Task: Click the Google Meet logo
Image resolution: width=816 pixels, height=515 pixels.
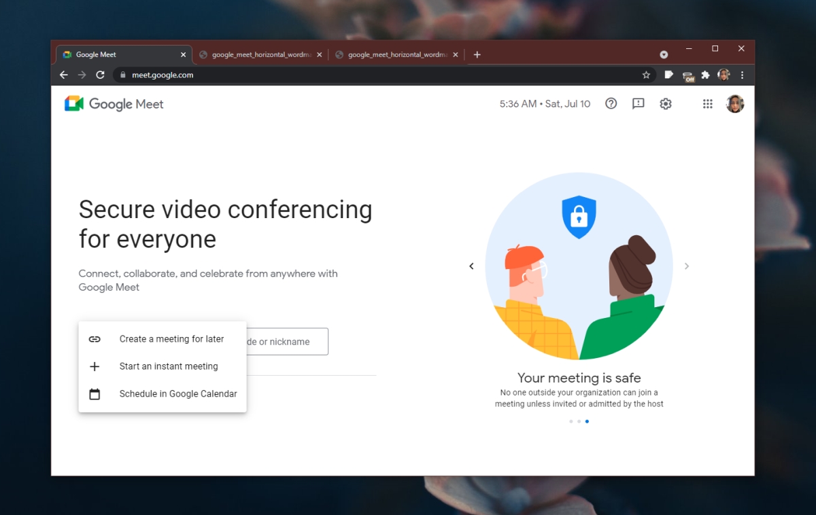Action: [x=114, y=103]
